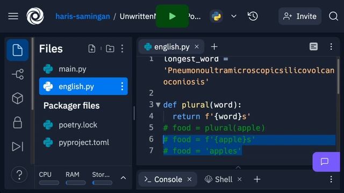Click line number 2 in the gutter
The height and width of the screenshot is (193, 344).
[x=151, y=93]
